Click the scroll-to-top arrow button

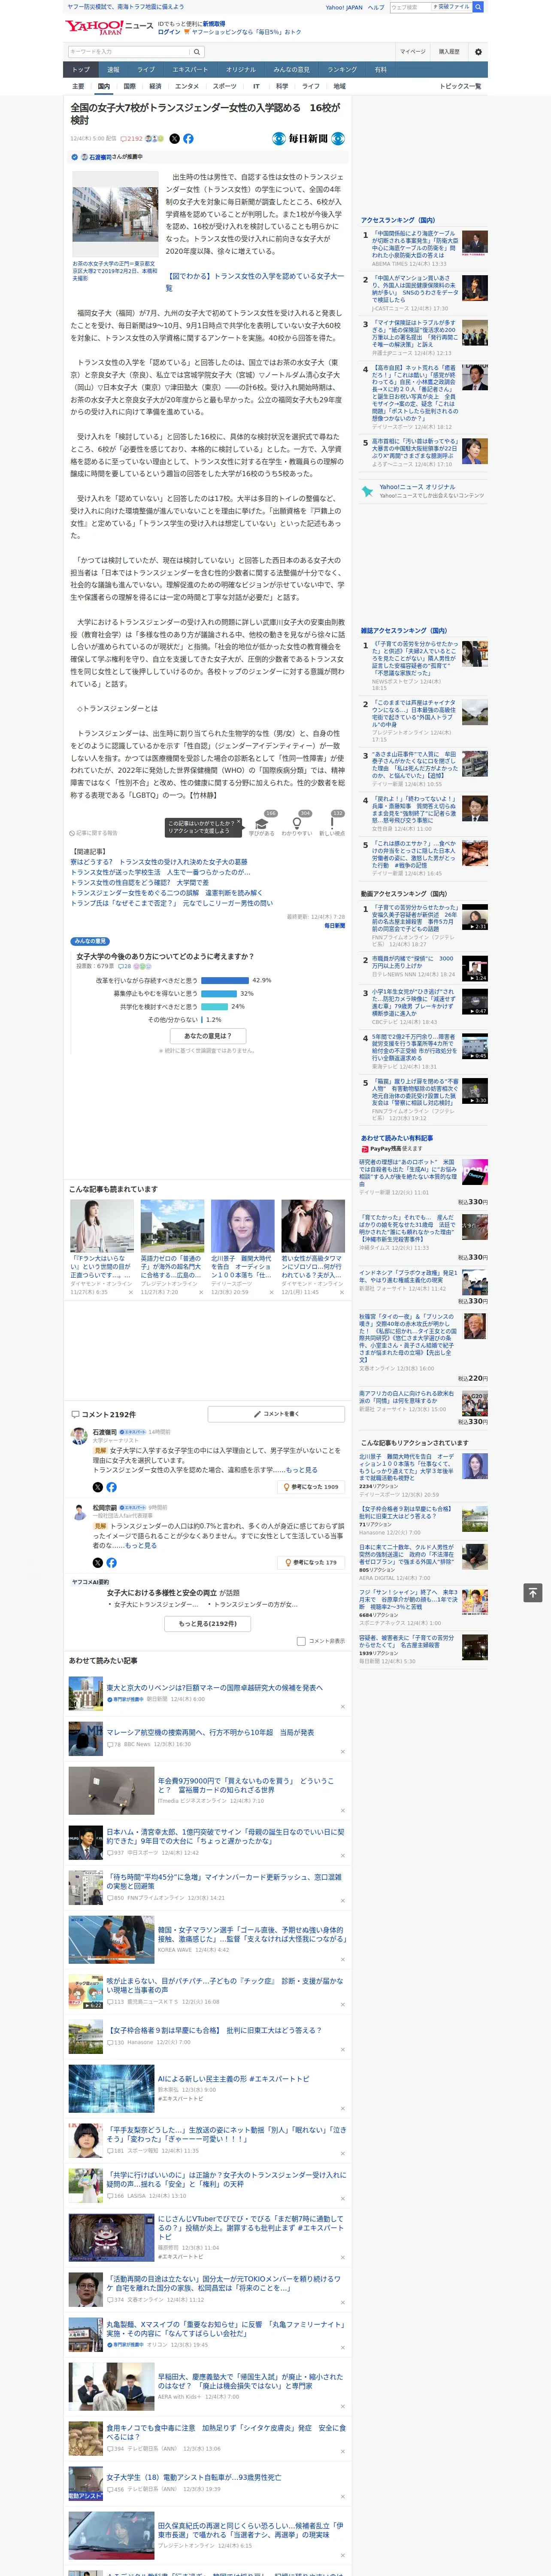point(533,1592)
